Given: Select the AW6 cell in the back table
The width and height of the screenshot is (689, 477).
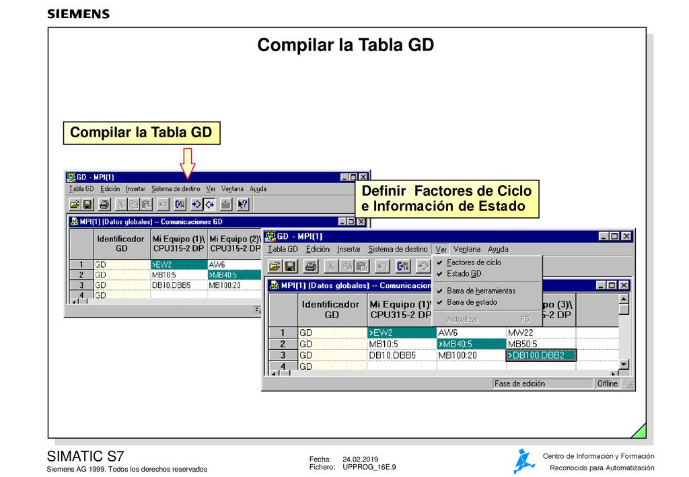Looking at the screenshot, I should coord(235,264).
